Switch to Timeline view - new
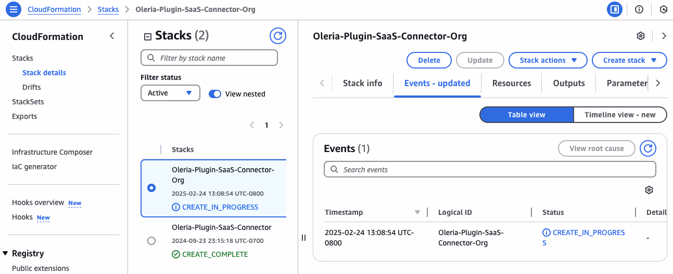 click(620, 115)
